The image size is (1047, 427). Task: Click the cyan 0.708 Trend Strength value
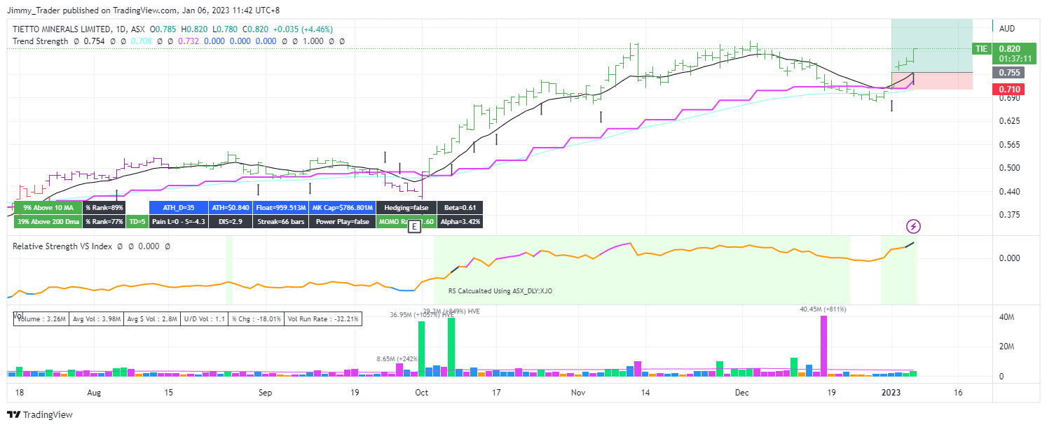tap(141, 41)
